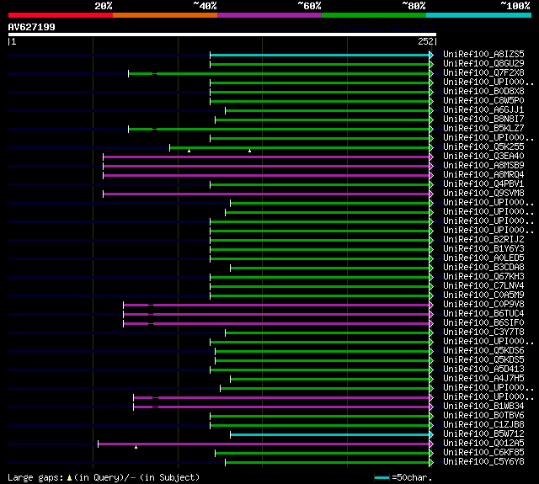The height and width of the screenshot is (484, 539).
Task: Click the green arrowhead ending the UniRef100_C5Y6Y8 alignment
Action: click(431, 463)
